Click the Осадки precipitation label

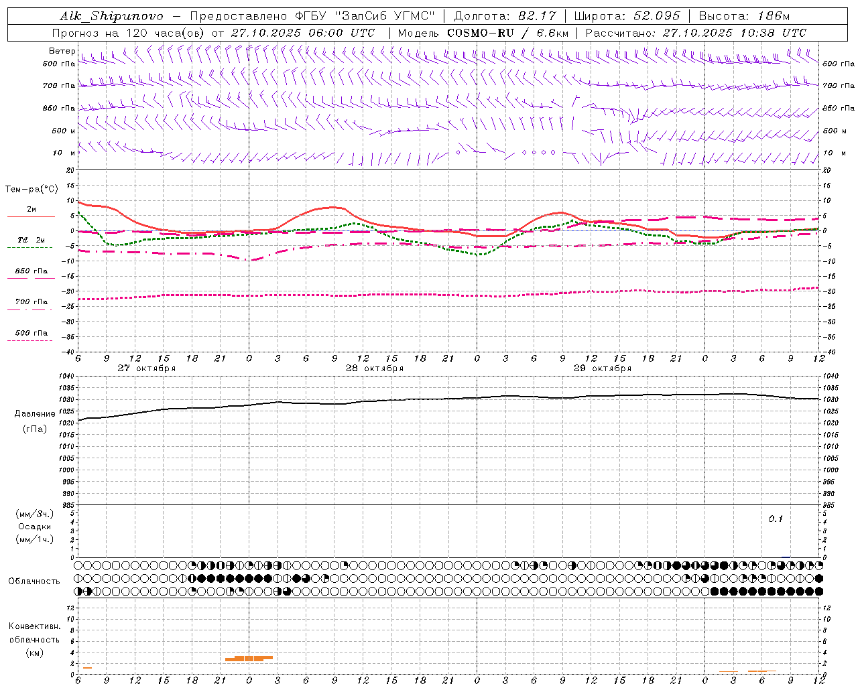pos(36,527)
